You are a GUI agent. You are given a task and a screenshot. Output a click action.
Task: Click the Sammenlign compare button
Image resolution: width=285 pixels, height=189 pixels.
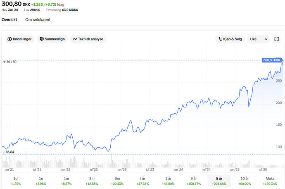52,39
